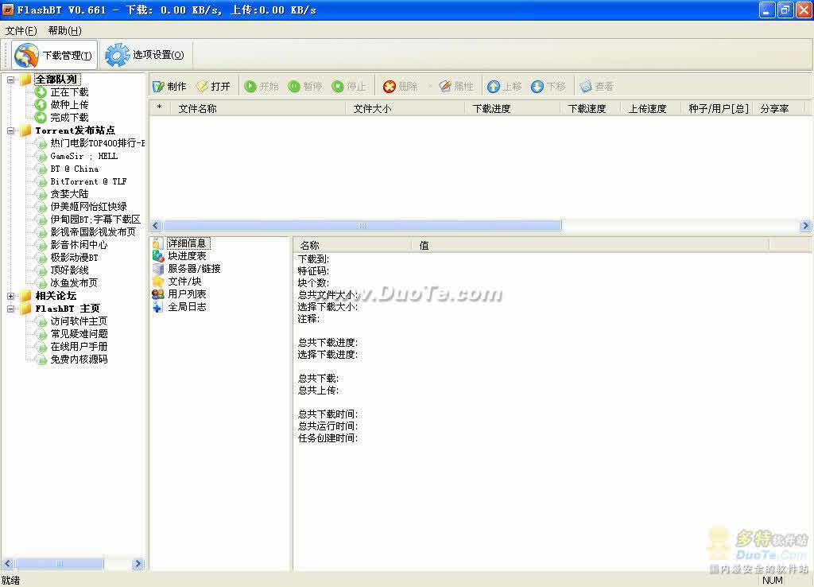Image resolution: width=814 pixels, height=587 pixels.
Task: Sort by the 文件名称 column header
Action: click(x=258, y=108)
